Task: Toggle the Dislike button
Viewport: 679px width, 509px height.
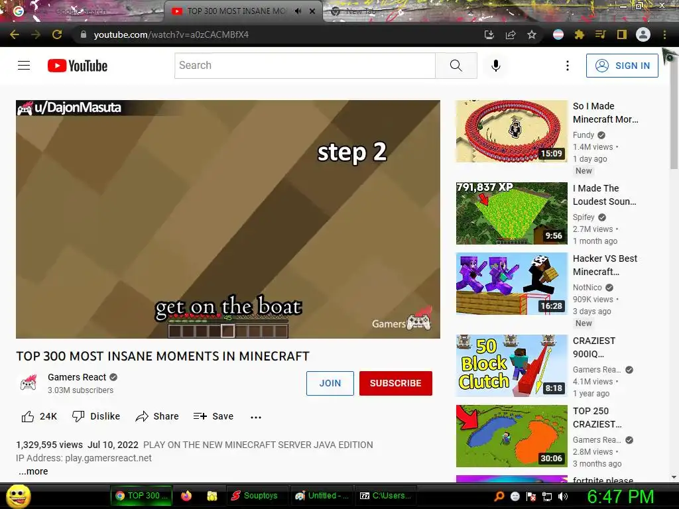Action: 96,416
